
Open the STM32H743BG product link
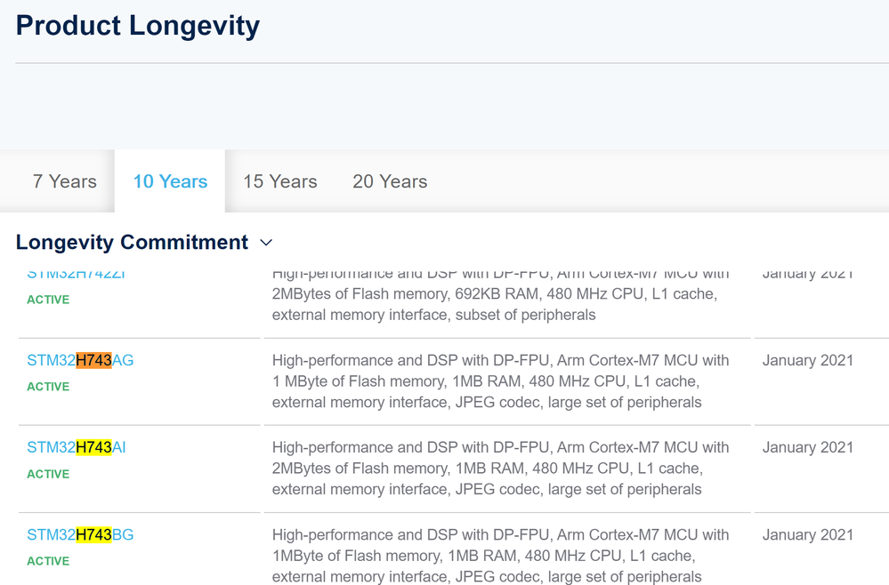point(80,534)
